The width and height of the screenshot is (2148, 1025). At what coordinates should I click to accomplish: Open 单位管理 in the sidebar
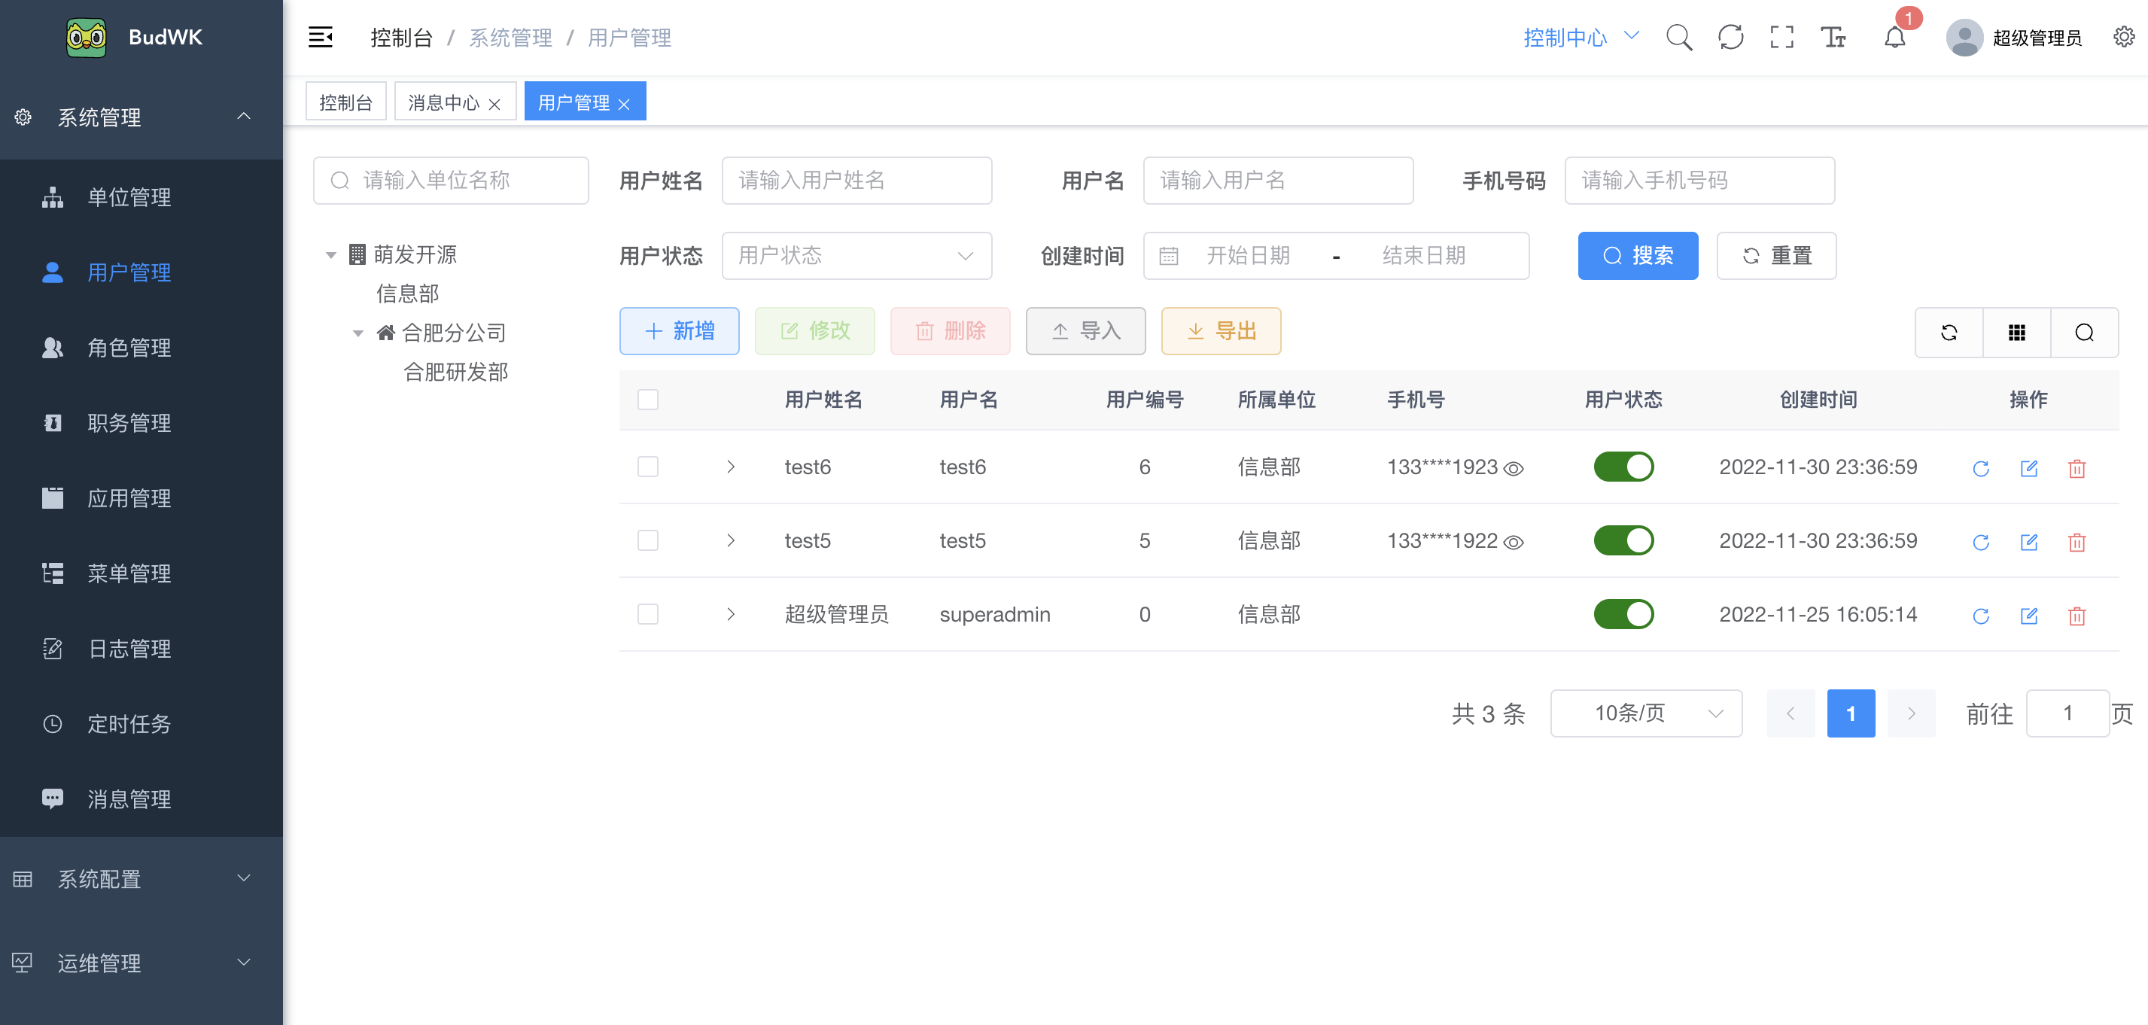point(141,197)
